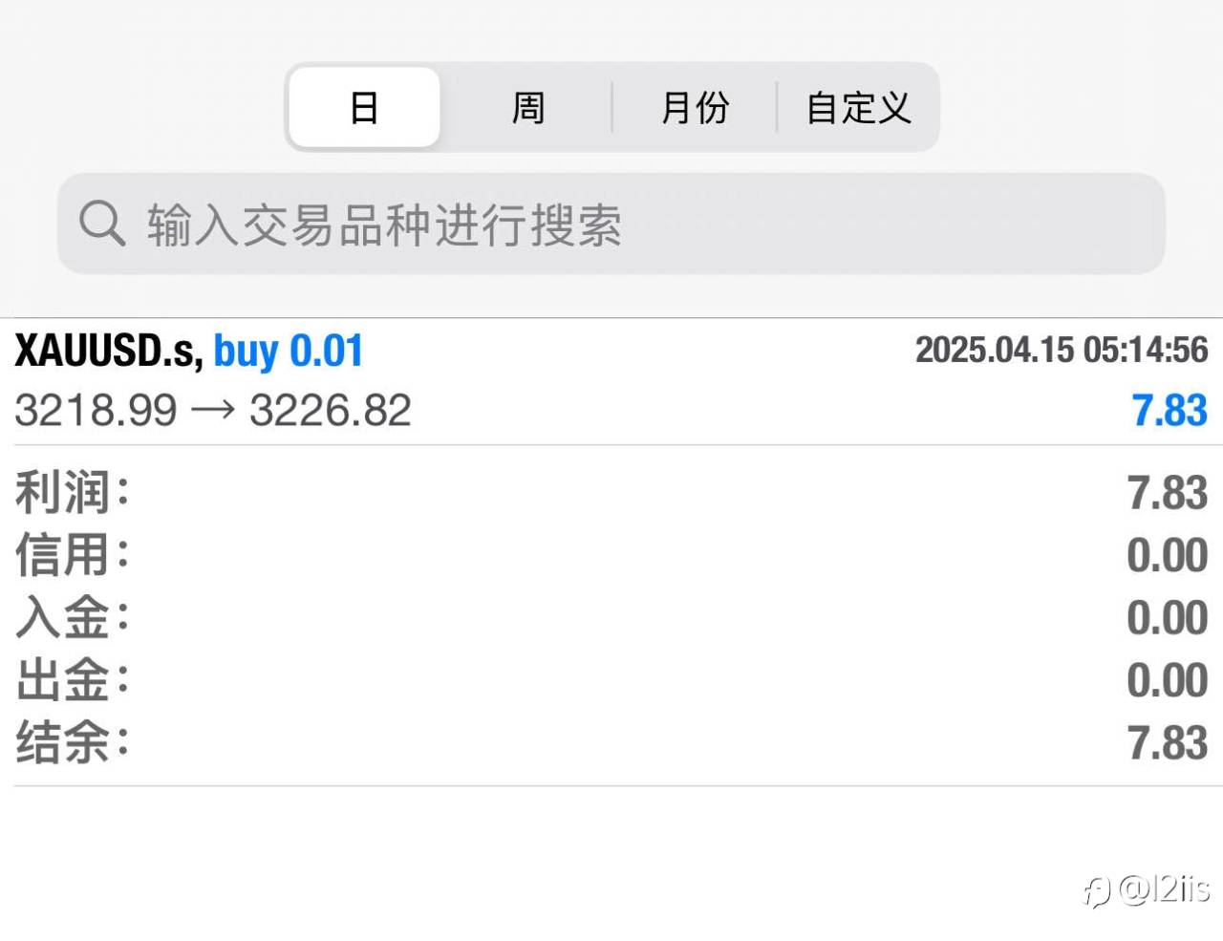Choose the 自定义 custom period tab
The height and width of the screenshot is (941, 1223).
(x=858, y=107)
